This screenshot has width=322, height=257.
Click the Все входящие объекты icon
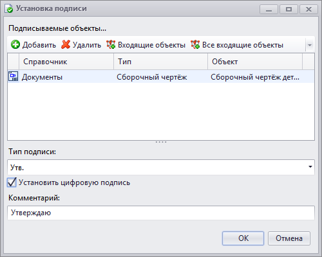coord(195,44)
